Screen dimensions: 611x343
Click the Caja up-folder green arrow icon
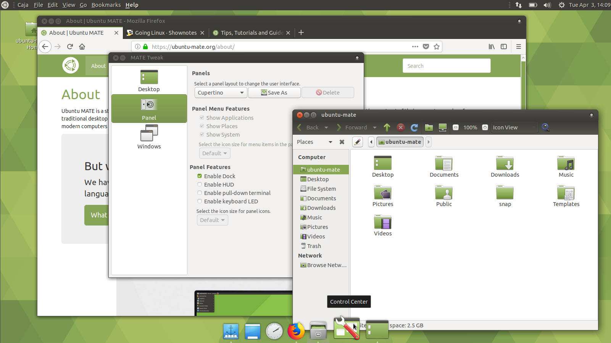click(387, 127)
